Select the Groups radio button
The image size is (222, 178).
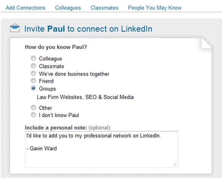click(33, 88)
